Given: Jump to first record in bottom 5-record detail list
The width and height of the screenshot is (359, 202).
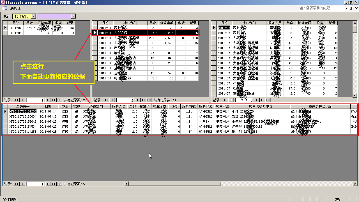Looking at the screenshot, I should click(x=17, y=184).
